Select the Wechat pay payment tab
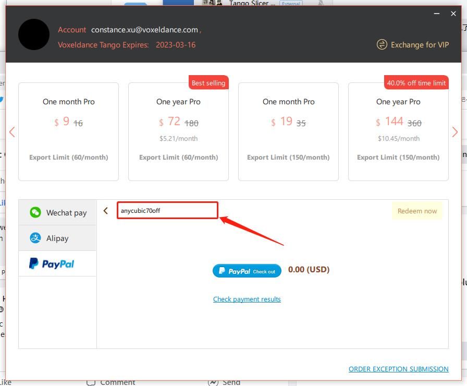This screenshot has width=467, height=386. pos(57,212)
